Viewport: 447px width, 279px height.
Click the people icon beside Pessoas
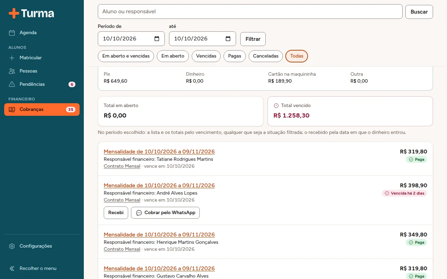click(12, 71)
